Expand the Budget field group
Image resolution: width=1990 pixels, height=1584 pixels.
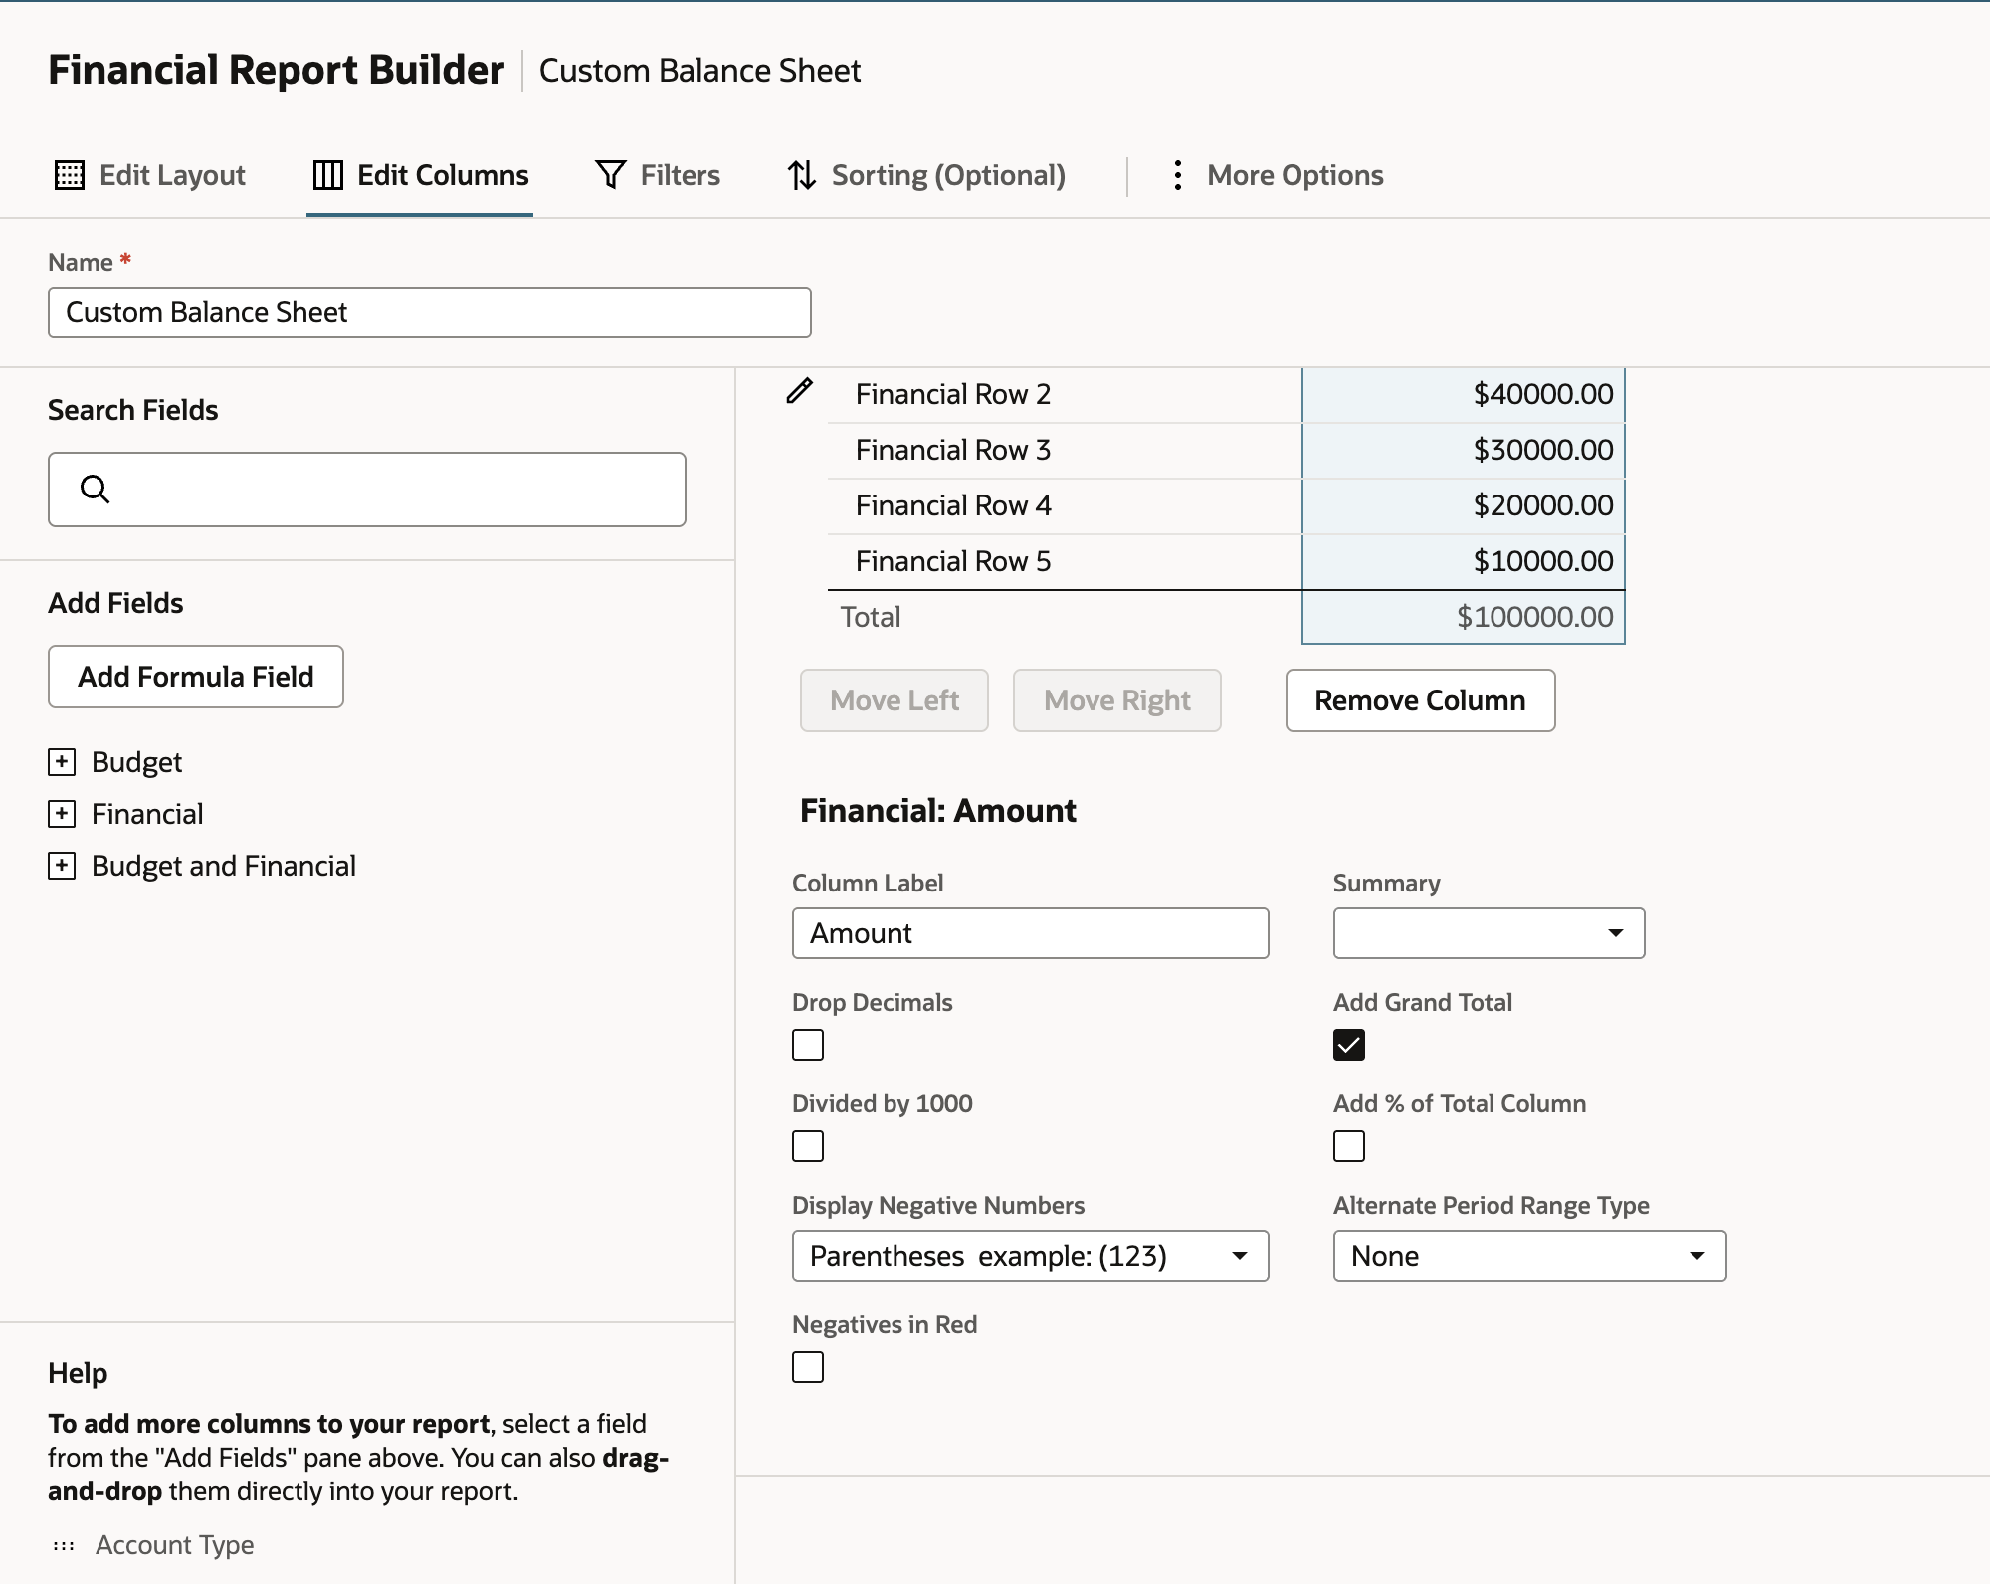pyautogui.click(x=62, y=762)
